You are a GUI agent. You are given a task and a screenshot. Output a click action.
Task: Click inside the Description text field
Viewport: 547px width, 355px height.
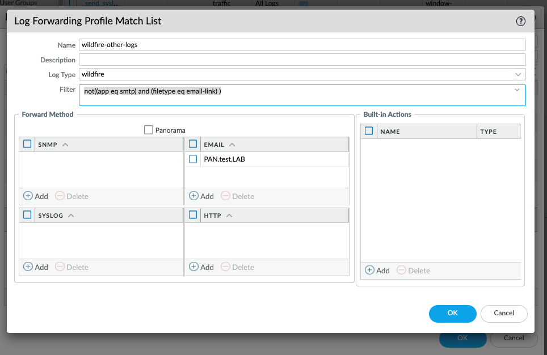coord(303,59)
